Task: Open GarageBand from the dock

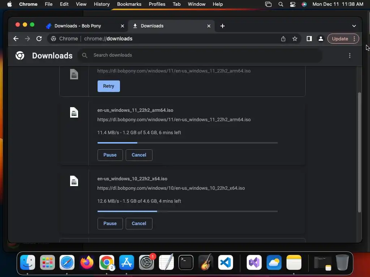Action: (206, 263)
